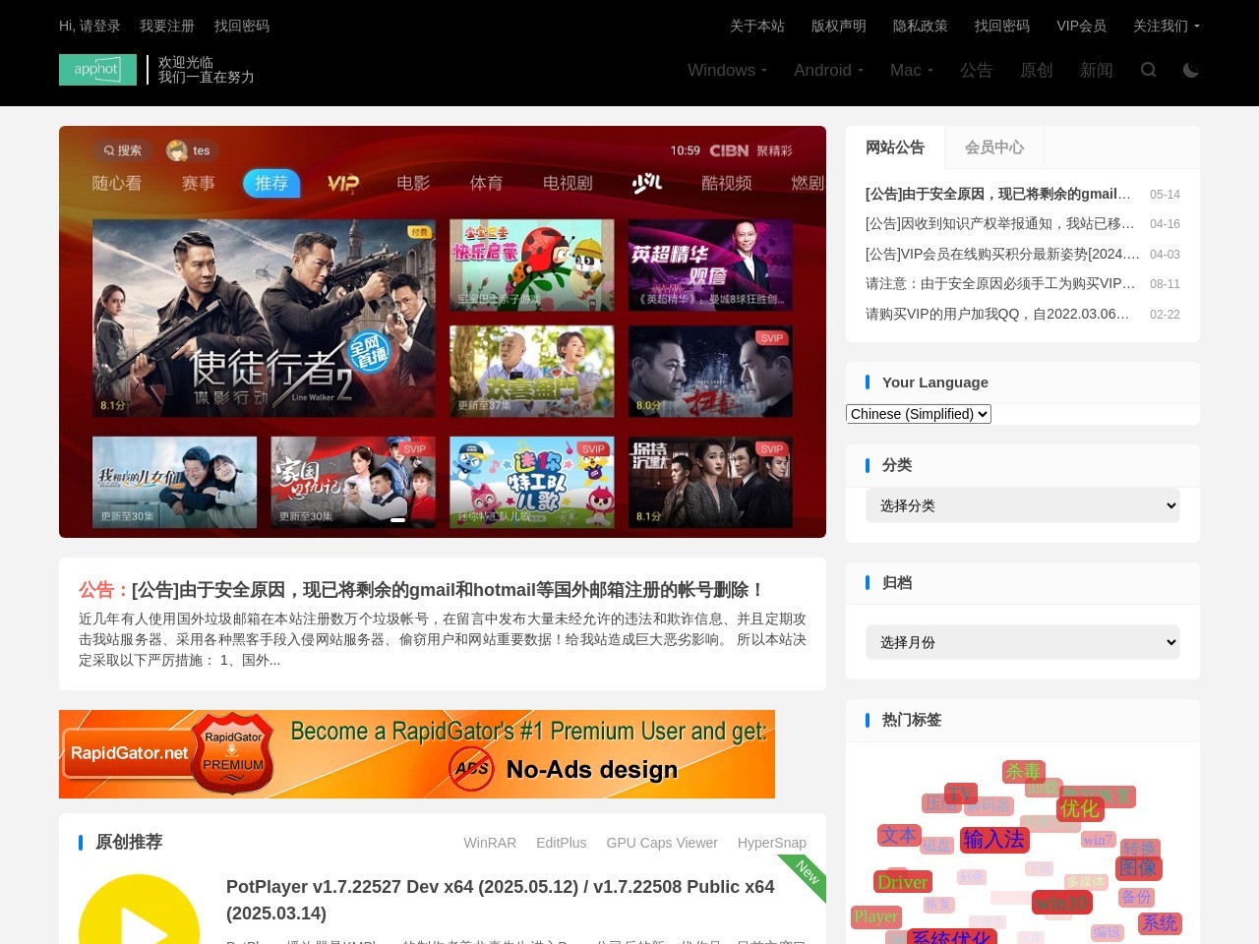Click the GPU Caps Viewer link

(x=662, y=843)
